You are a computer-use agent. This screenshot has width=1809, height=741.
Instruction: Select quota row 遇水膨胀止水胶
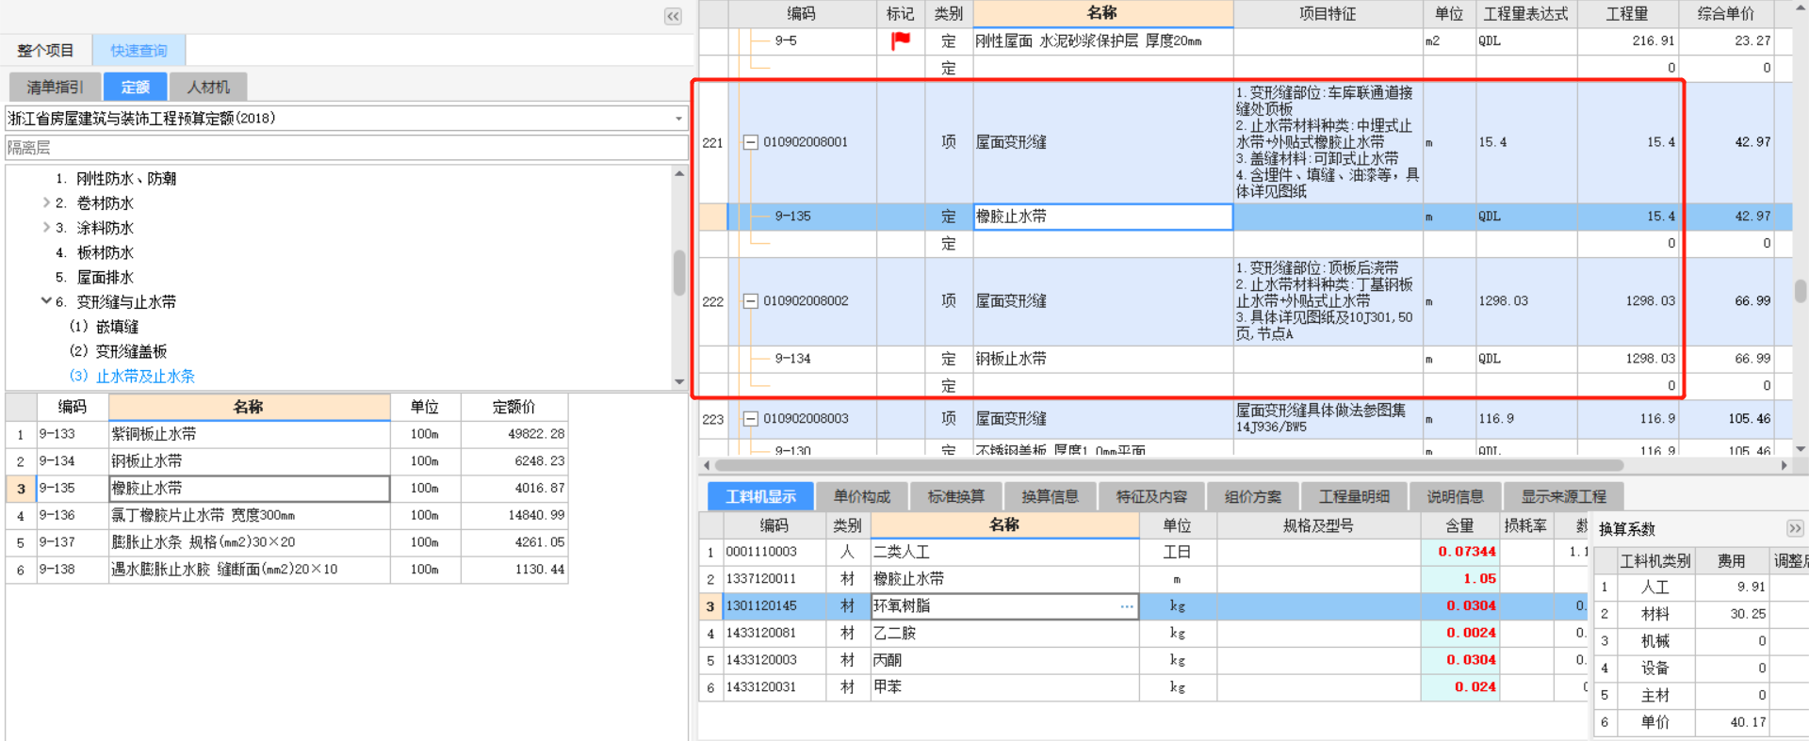(286, 570)
